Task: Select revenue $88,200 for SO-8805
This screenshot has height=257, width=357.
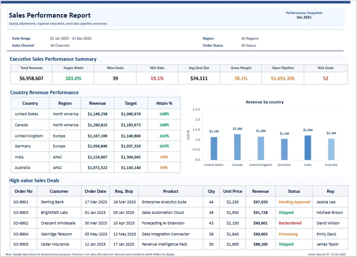Action: coord(260,244)
